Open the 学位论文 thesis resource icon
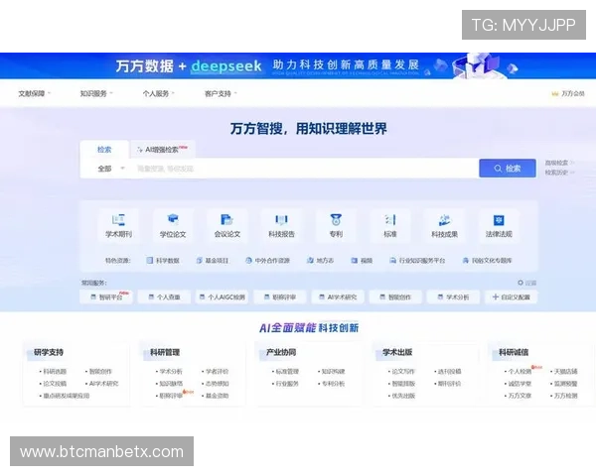Viewport: 596px width, 476px height. tap(173, 220)
